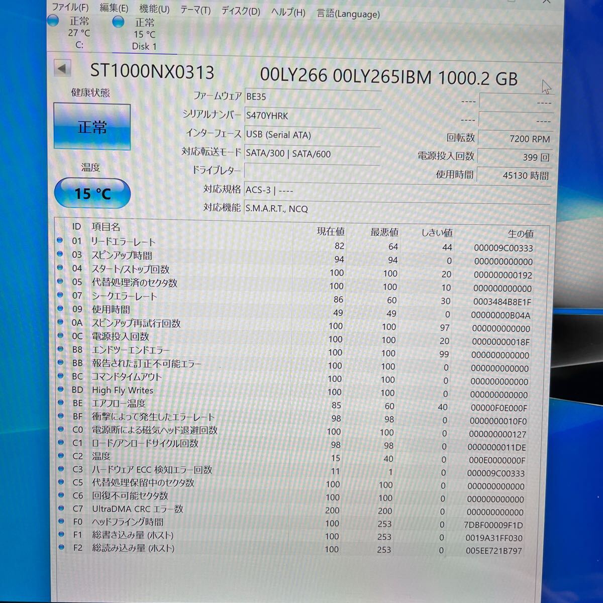Click status dot for 0A スピンアップ再試行回数

(x=60, y=322)
